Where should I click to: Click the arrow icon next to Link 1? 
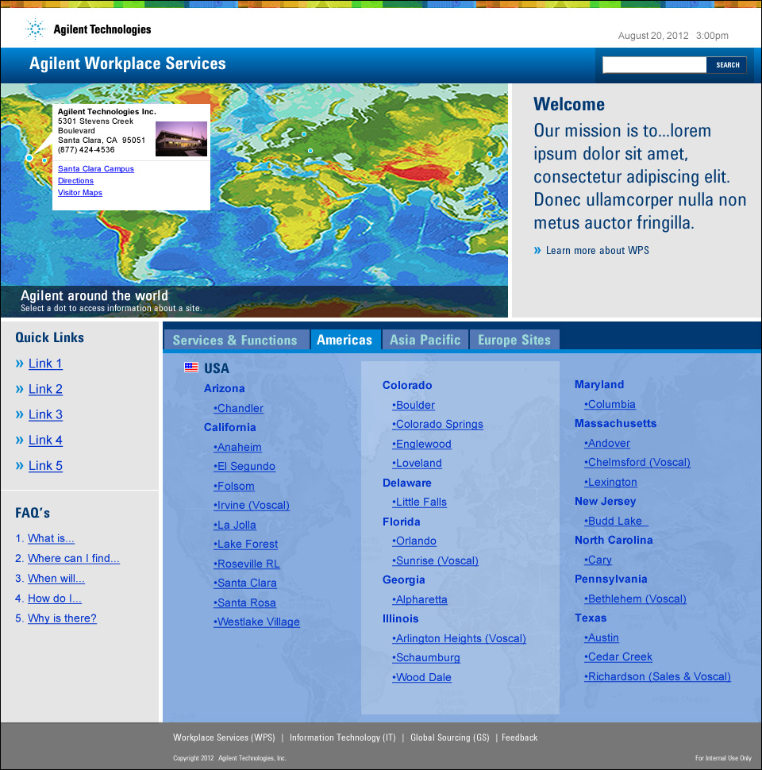[x=20, y=364]
